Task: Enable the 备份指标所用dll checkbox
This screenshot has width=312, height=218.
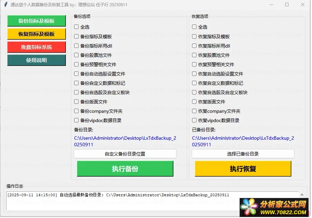Action: [77, 46]
